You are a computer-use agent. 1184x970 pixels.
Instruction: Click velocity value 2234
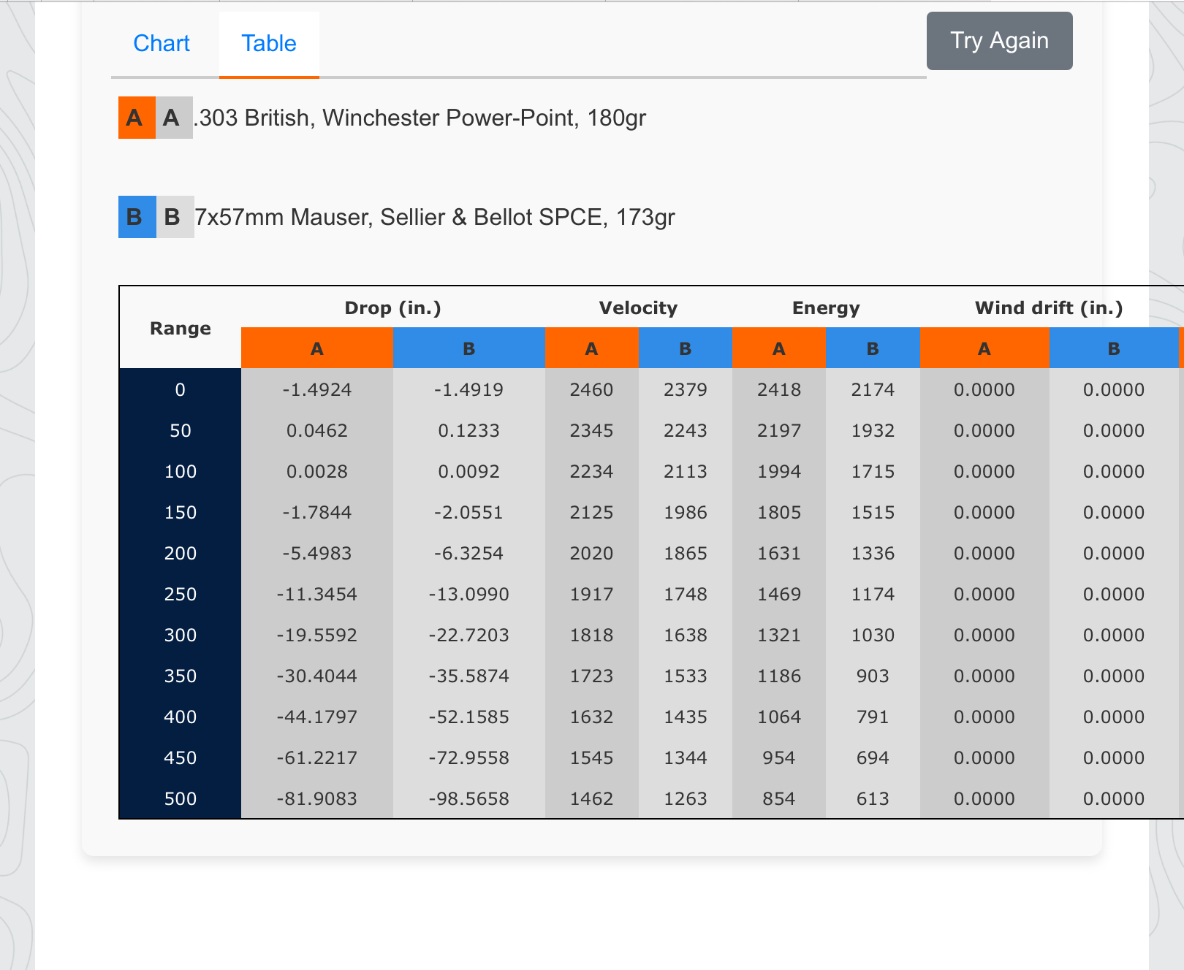(x=592, y=471)
